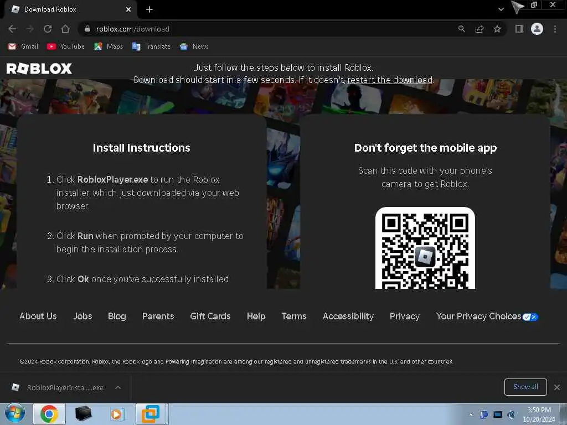This screenshot has width=567, height=425.
Task: Open the Help footer link
Action: click(x=256, y=316)
